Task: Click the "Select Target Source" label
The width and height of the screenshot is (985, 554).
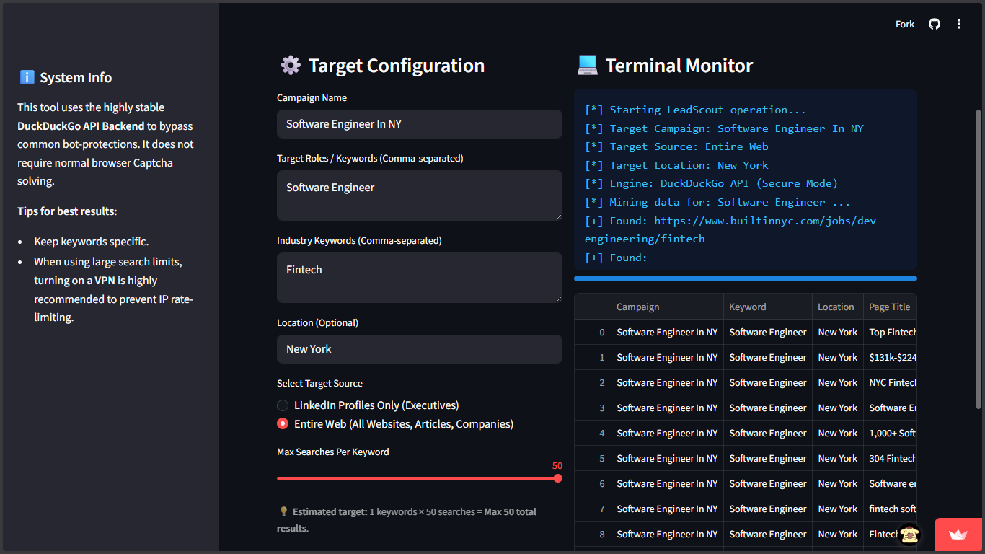Action: point(319,384)
